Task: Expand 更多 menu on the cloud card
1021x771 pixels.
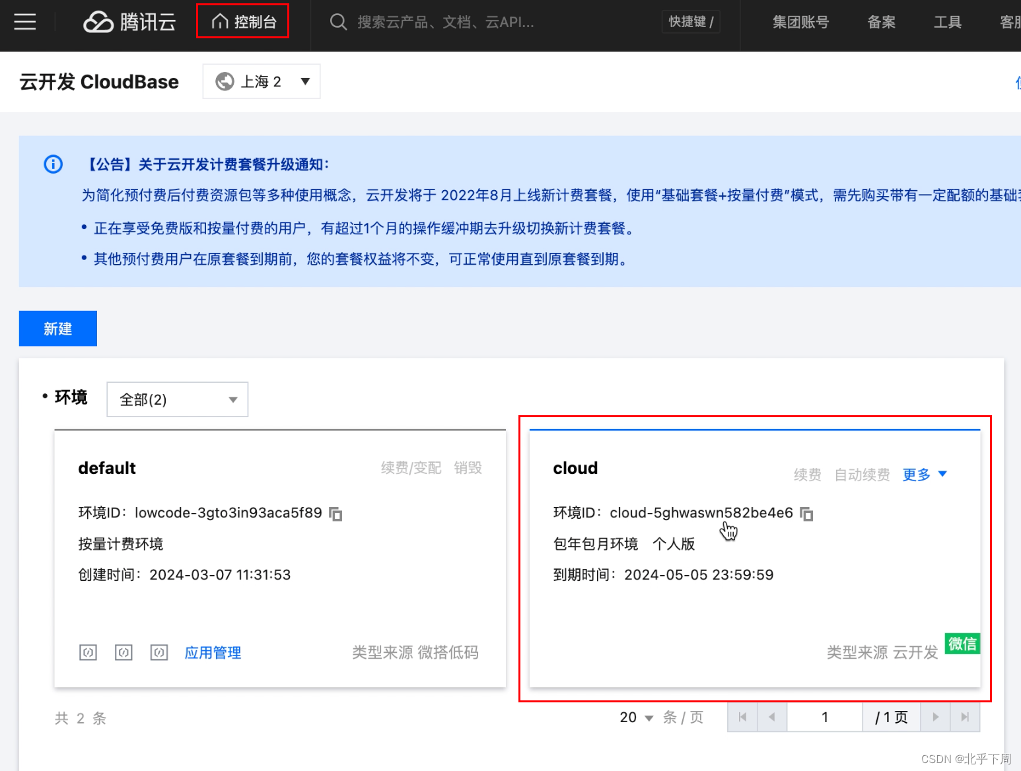Action: [925, 475]
